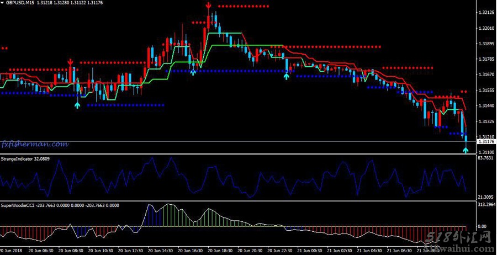The width and height of the screenshot is (497, 255).
Task: Select the cyan up arrow below the 08:30 candles
Action: click(x=77, y=105)
